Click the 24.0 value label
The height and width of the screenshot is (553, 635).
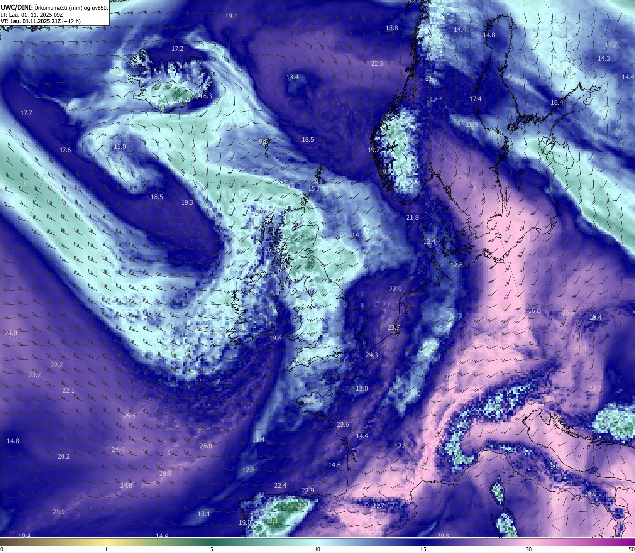11,333
